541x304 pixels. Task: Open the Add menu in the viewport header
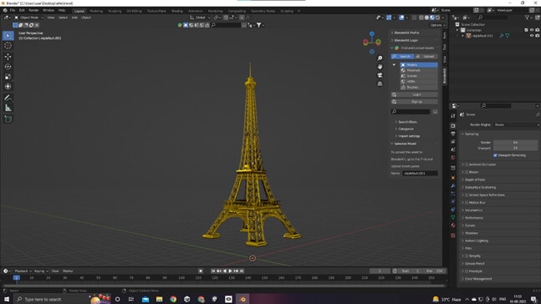tap(74, 18)
